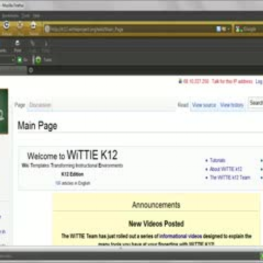
Task: Open the View source tab
Action: [x=204, y=105]
